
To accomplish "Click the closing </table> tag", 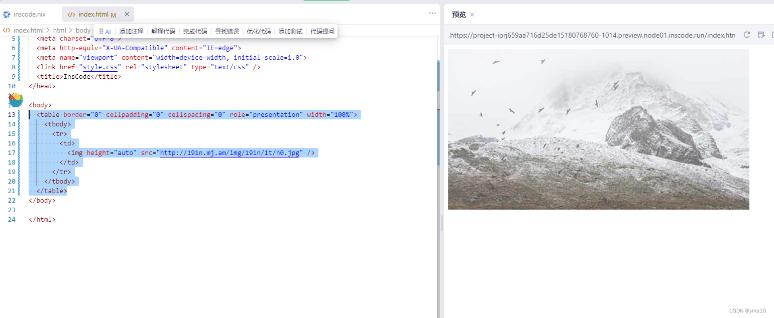I will [x=52, y=191].
